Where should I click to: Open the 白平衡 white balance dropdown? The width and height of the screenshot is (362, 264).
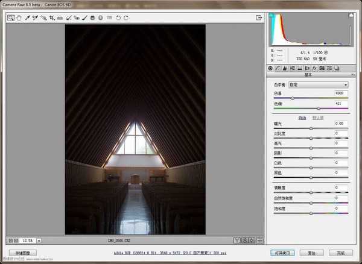[318, 85]
